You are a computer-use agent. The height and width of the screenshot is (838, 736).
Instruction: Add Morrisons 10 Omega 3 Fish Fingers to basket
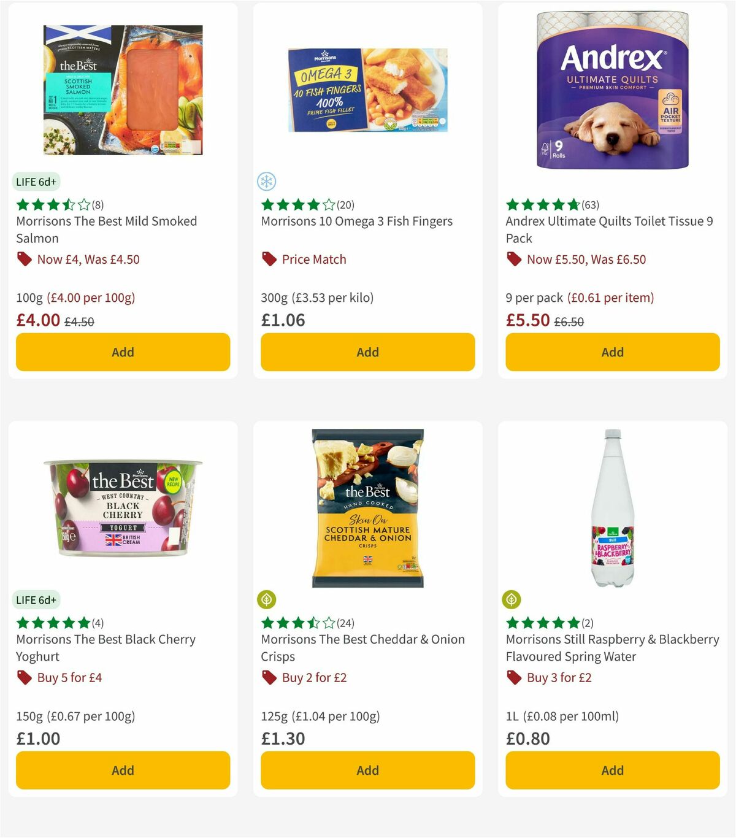(367, 352)
